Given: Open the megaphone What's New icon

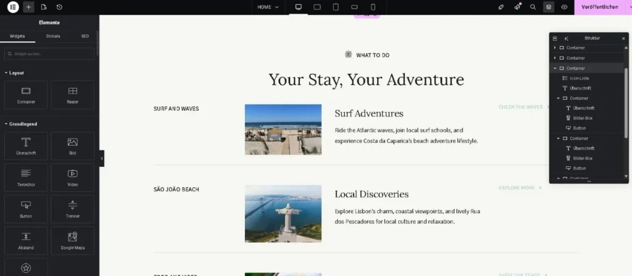Looking at the screenshot, I should click(x=518, y=7).
